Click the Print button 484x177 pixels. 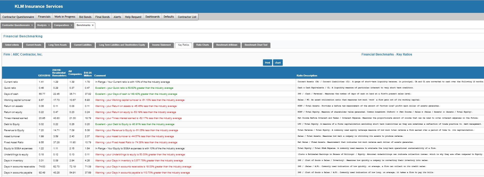pyautogui.click(x=267, y=63)
